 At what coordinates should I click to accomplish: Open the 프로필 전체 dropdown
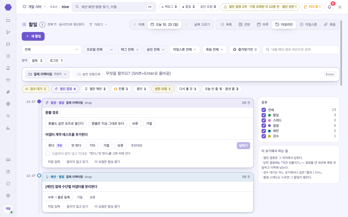tap(100, 50)
